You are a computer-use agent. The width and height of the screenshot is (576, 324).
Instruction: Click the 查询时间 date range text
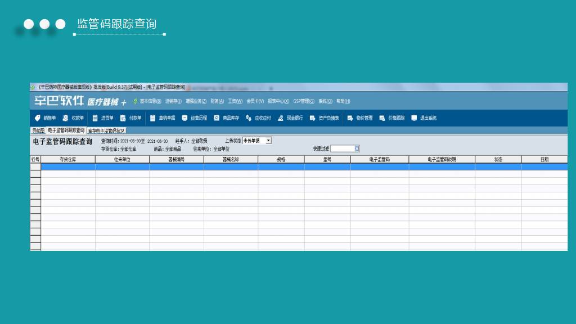[134, 141]
